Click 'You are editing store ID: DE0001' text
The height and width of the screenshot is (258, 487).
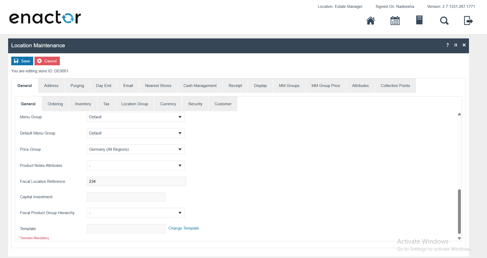pos(40,71)
